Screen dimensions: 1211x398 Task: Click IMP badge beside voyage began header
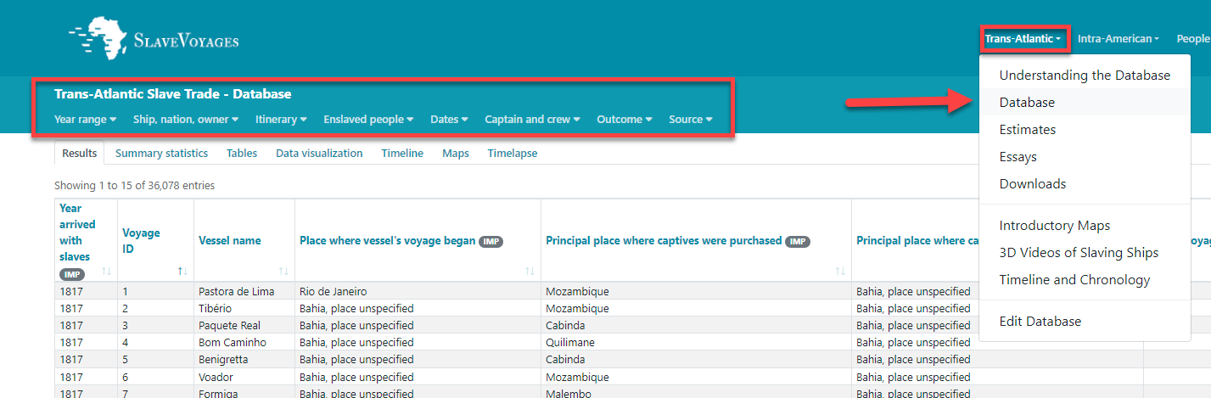[491, 241]
